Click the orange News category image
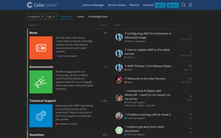The image size is (221, 138). [41, 48]
